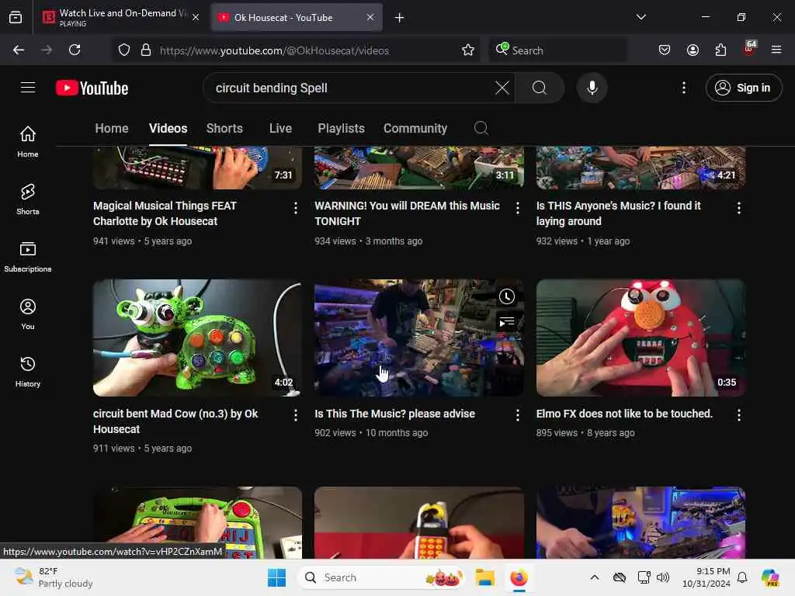Screen dimensions: 795x596
Task: Open the Firefox extensions puzzle icon
Action: tap(720, 50)
